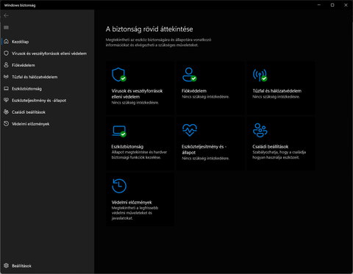This screenshot has height=274, width=353.
Task: Click the heart monitor device health icon
Action: [x=190, y=130]
